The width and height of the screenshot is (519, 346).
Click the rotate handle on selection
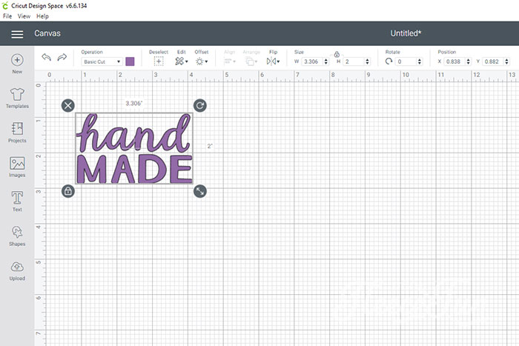[200, 105]
